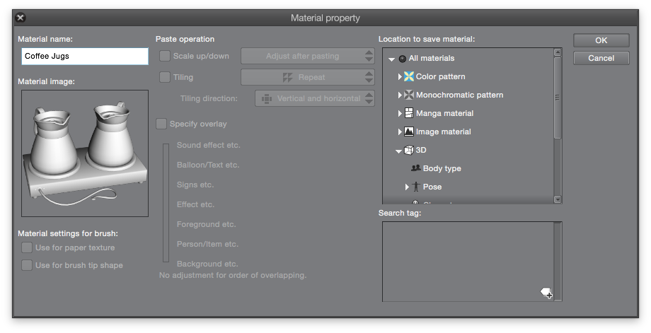651x333 pixels.
Task: Select the Body type label
Action: [x=442, y=168]
